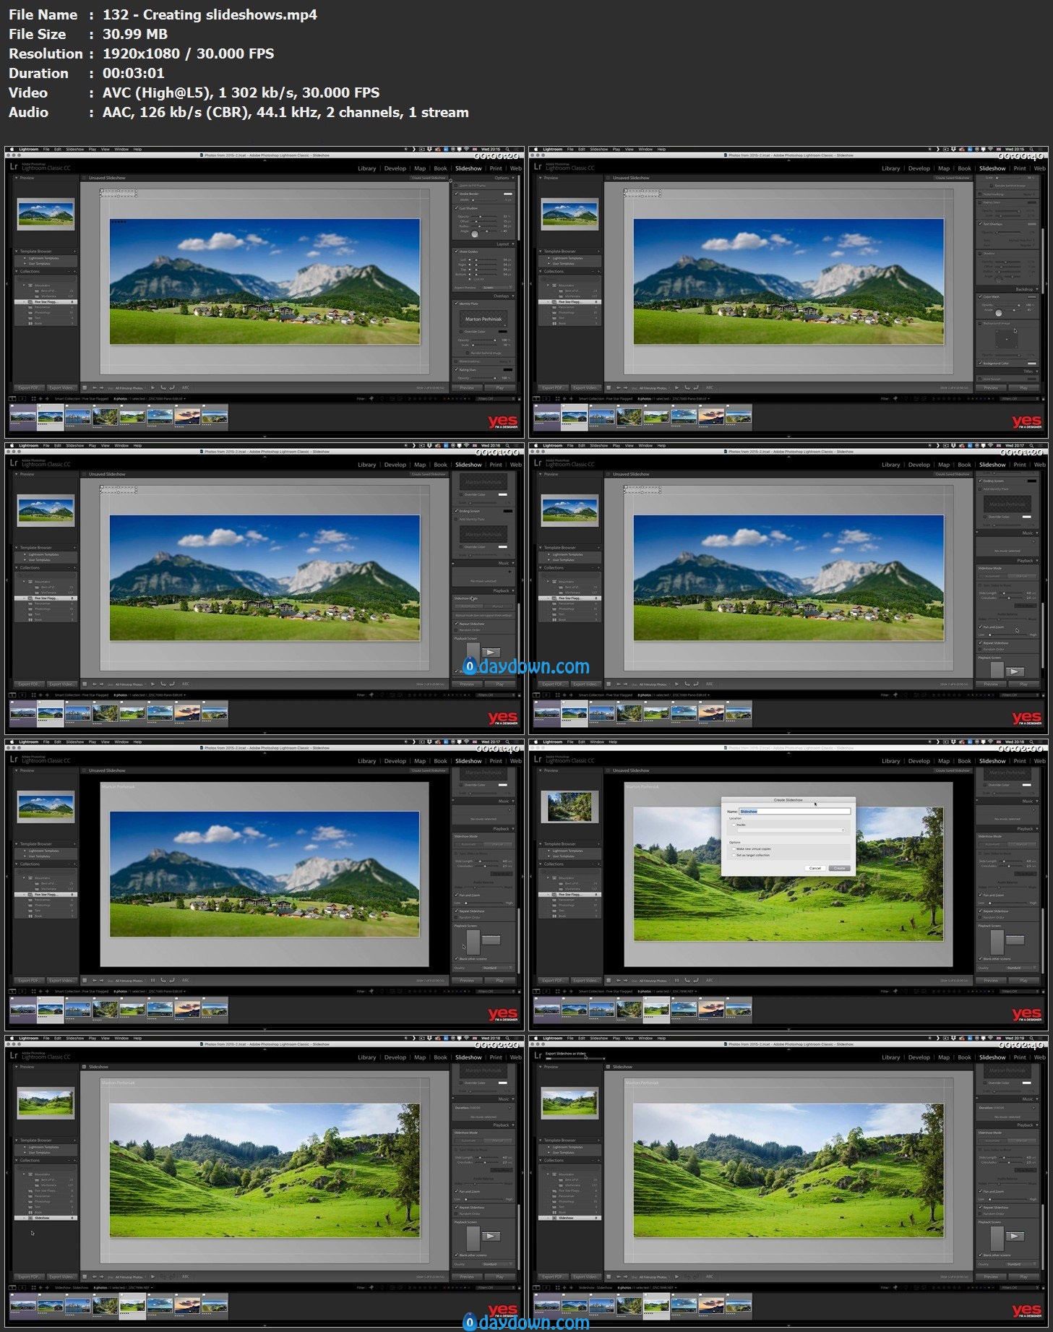Pause playback in the 00:02:00 frame toolbar
This screenshot has height=1332, width=1053.
tap(676, 981)
